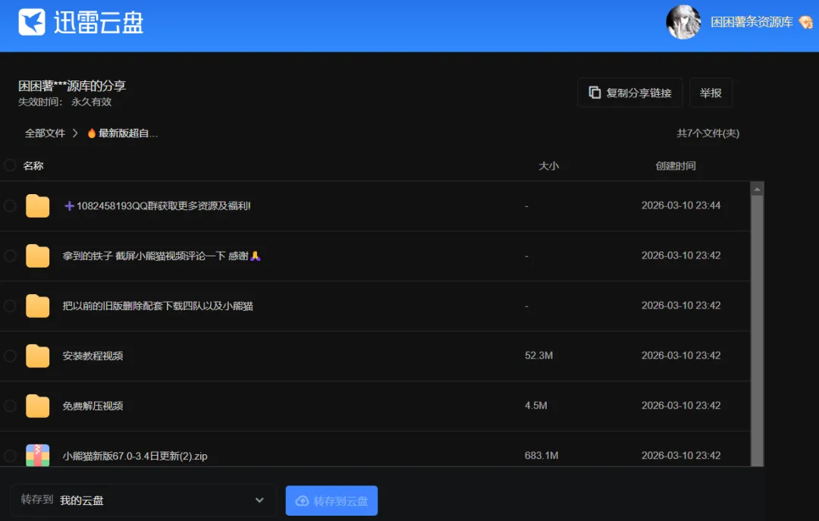The width and height of the screenshot is (819, 521).
Task: Open folder 1082458193QQ群获取更多资源及福利!
Action: (x=157, y=206)
